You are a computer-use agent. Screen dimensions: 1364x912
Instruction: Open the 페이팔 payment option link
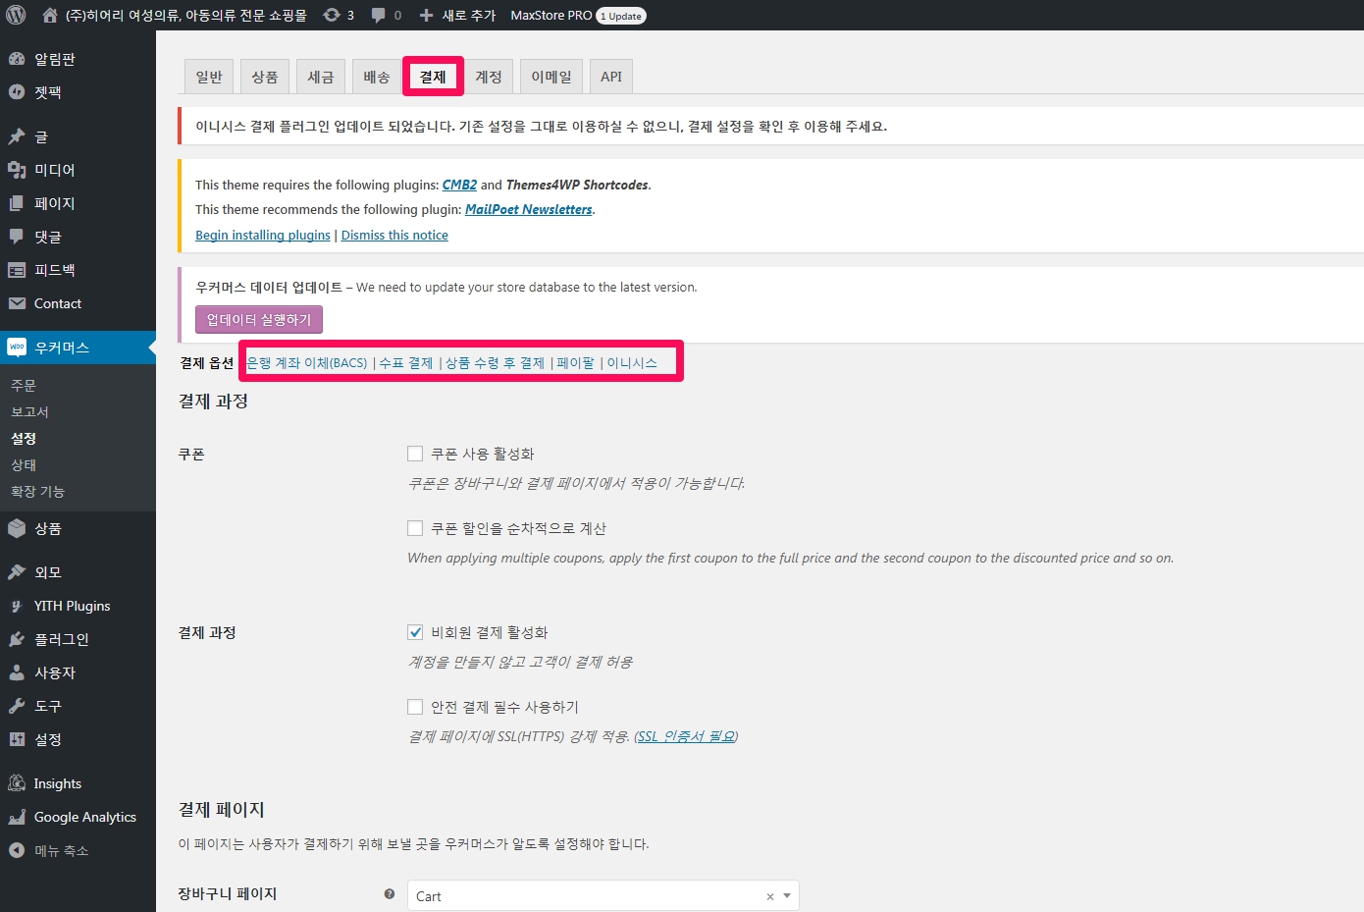click(575, 362)
